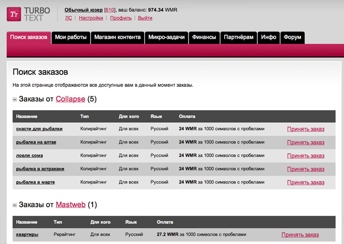The height and width of the screenshot is (244, 344).
Task: Accept the снасти для рыбалки order
Action: (x=305, y=129)
